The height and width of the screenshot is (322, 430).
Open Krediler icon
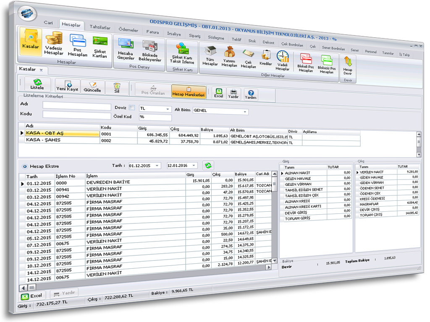point(265,57)
